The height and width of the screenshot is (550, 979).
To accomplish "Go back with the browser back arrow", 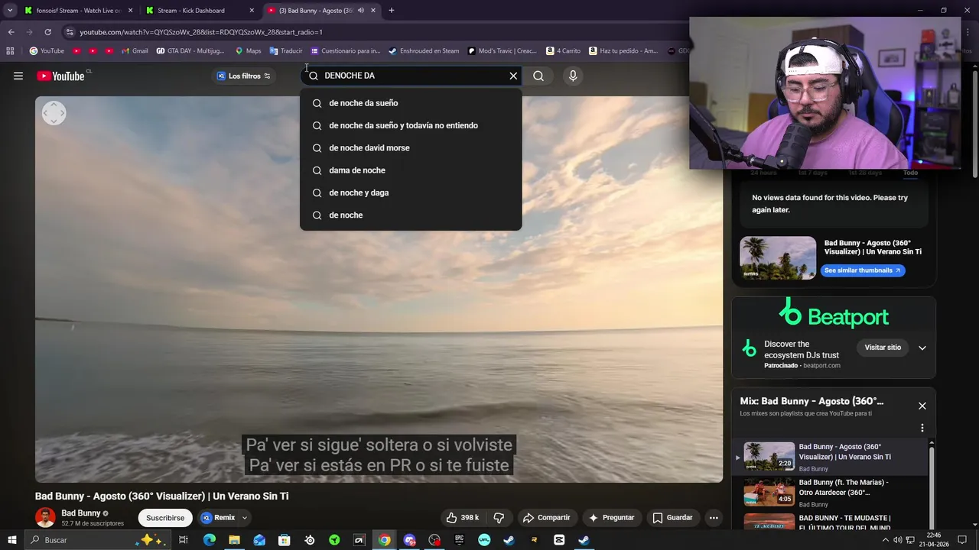I will (x=11, y=32).
